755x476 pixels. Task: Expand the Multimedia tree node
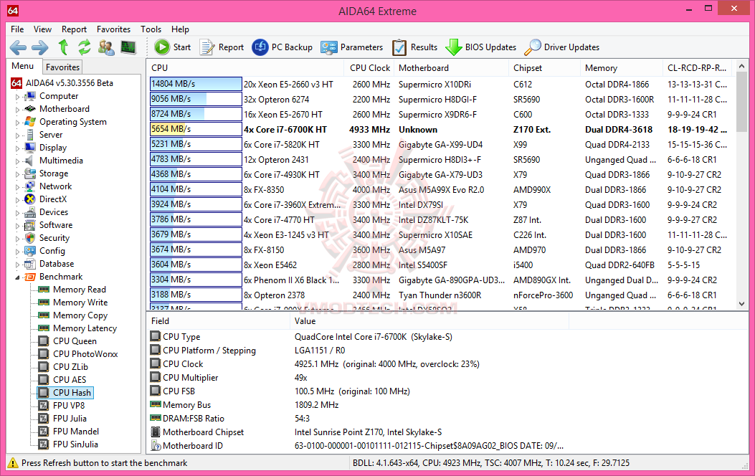click(x=18, y=161)
